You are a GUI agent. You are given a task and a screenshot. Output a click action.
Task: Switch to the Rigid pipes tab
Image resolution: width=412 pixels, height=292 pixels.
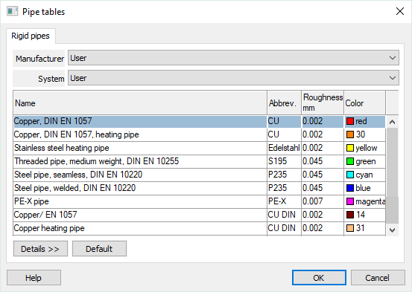pyautogui.click(x=31, y=36)
